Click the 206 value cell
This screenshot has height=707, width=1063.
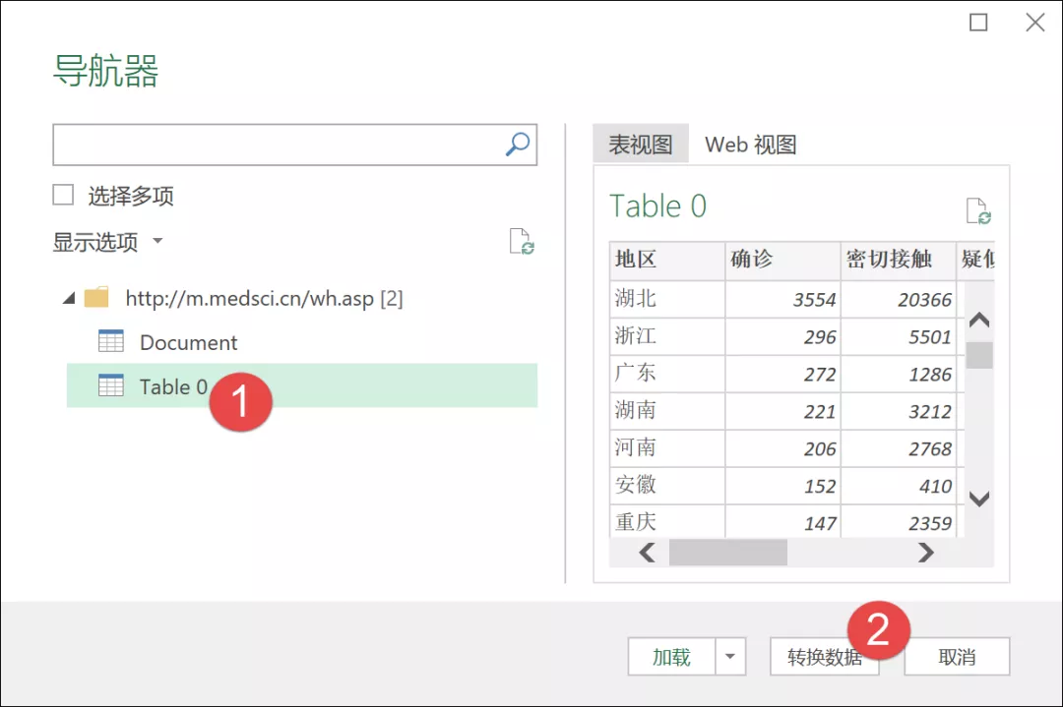pyautogui.click(x=782, y=447)
